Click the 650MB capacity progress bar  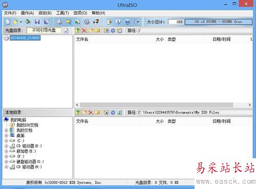(x=218, y=22)
